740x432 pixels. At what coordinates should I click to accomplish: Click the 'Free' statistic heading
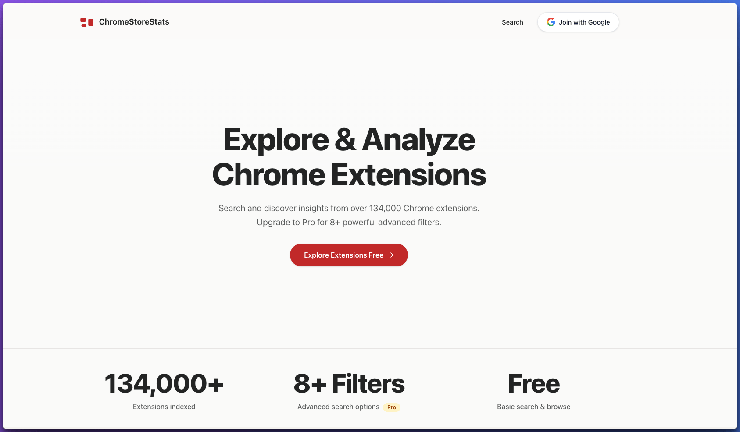[534, 384]
